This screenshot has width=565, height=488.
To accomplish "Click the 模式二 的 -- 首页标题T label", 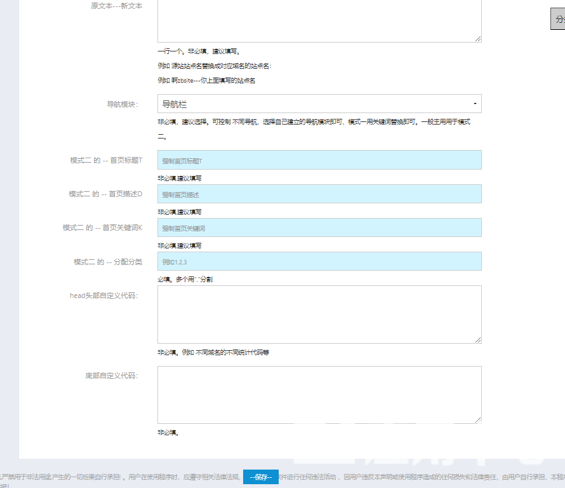I will coord(106,160).
